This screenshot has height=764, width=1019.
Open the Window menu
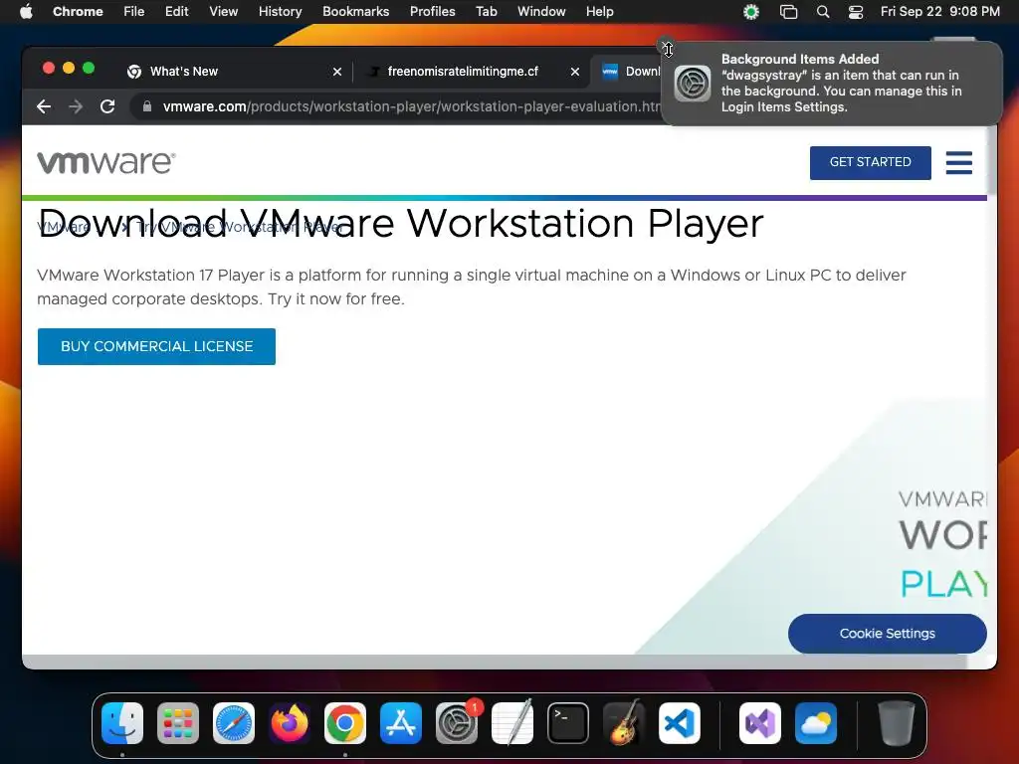point(541,12)
